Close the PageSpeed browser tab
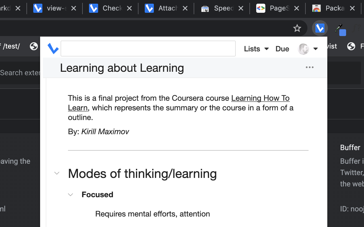 coord(296,9)
